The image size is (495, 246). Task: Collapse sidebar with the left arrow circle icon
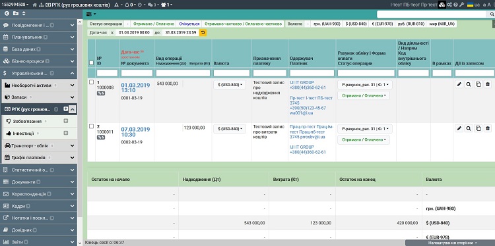point(7,14)
